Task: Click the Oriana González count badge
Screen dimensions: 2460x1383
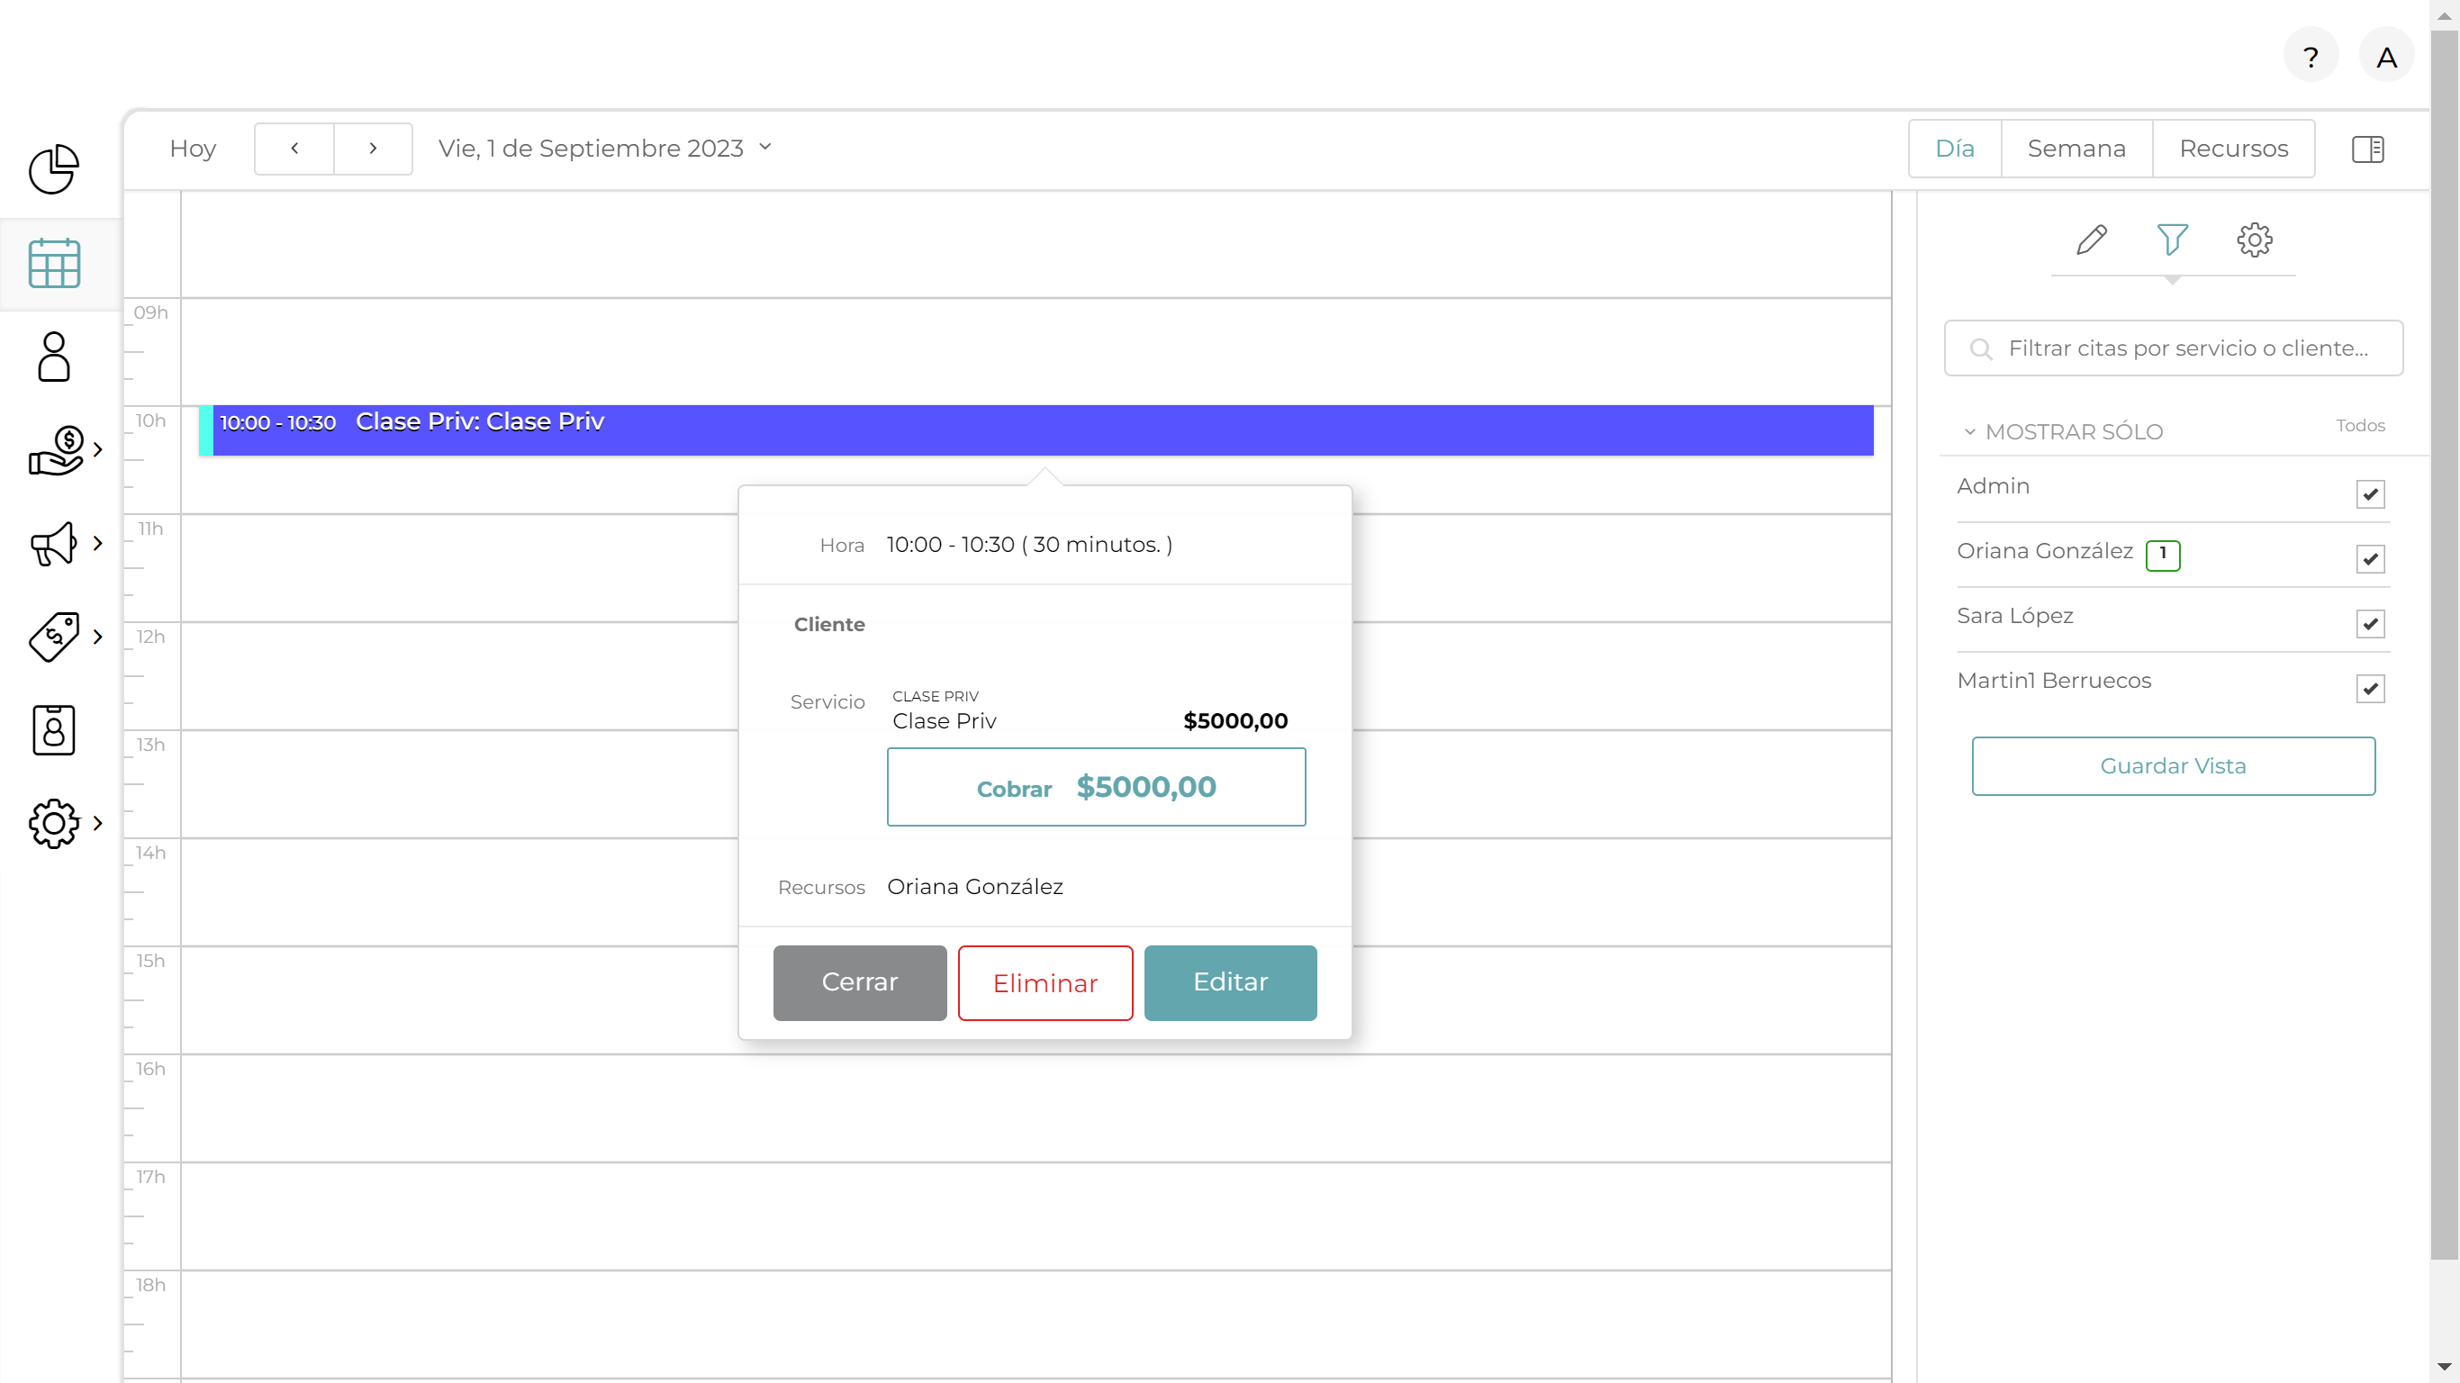Action: 2163,554
